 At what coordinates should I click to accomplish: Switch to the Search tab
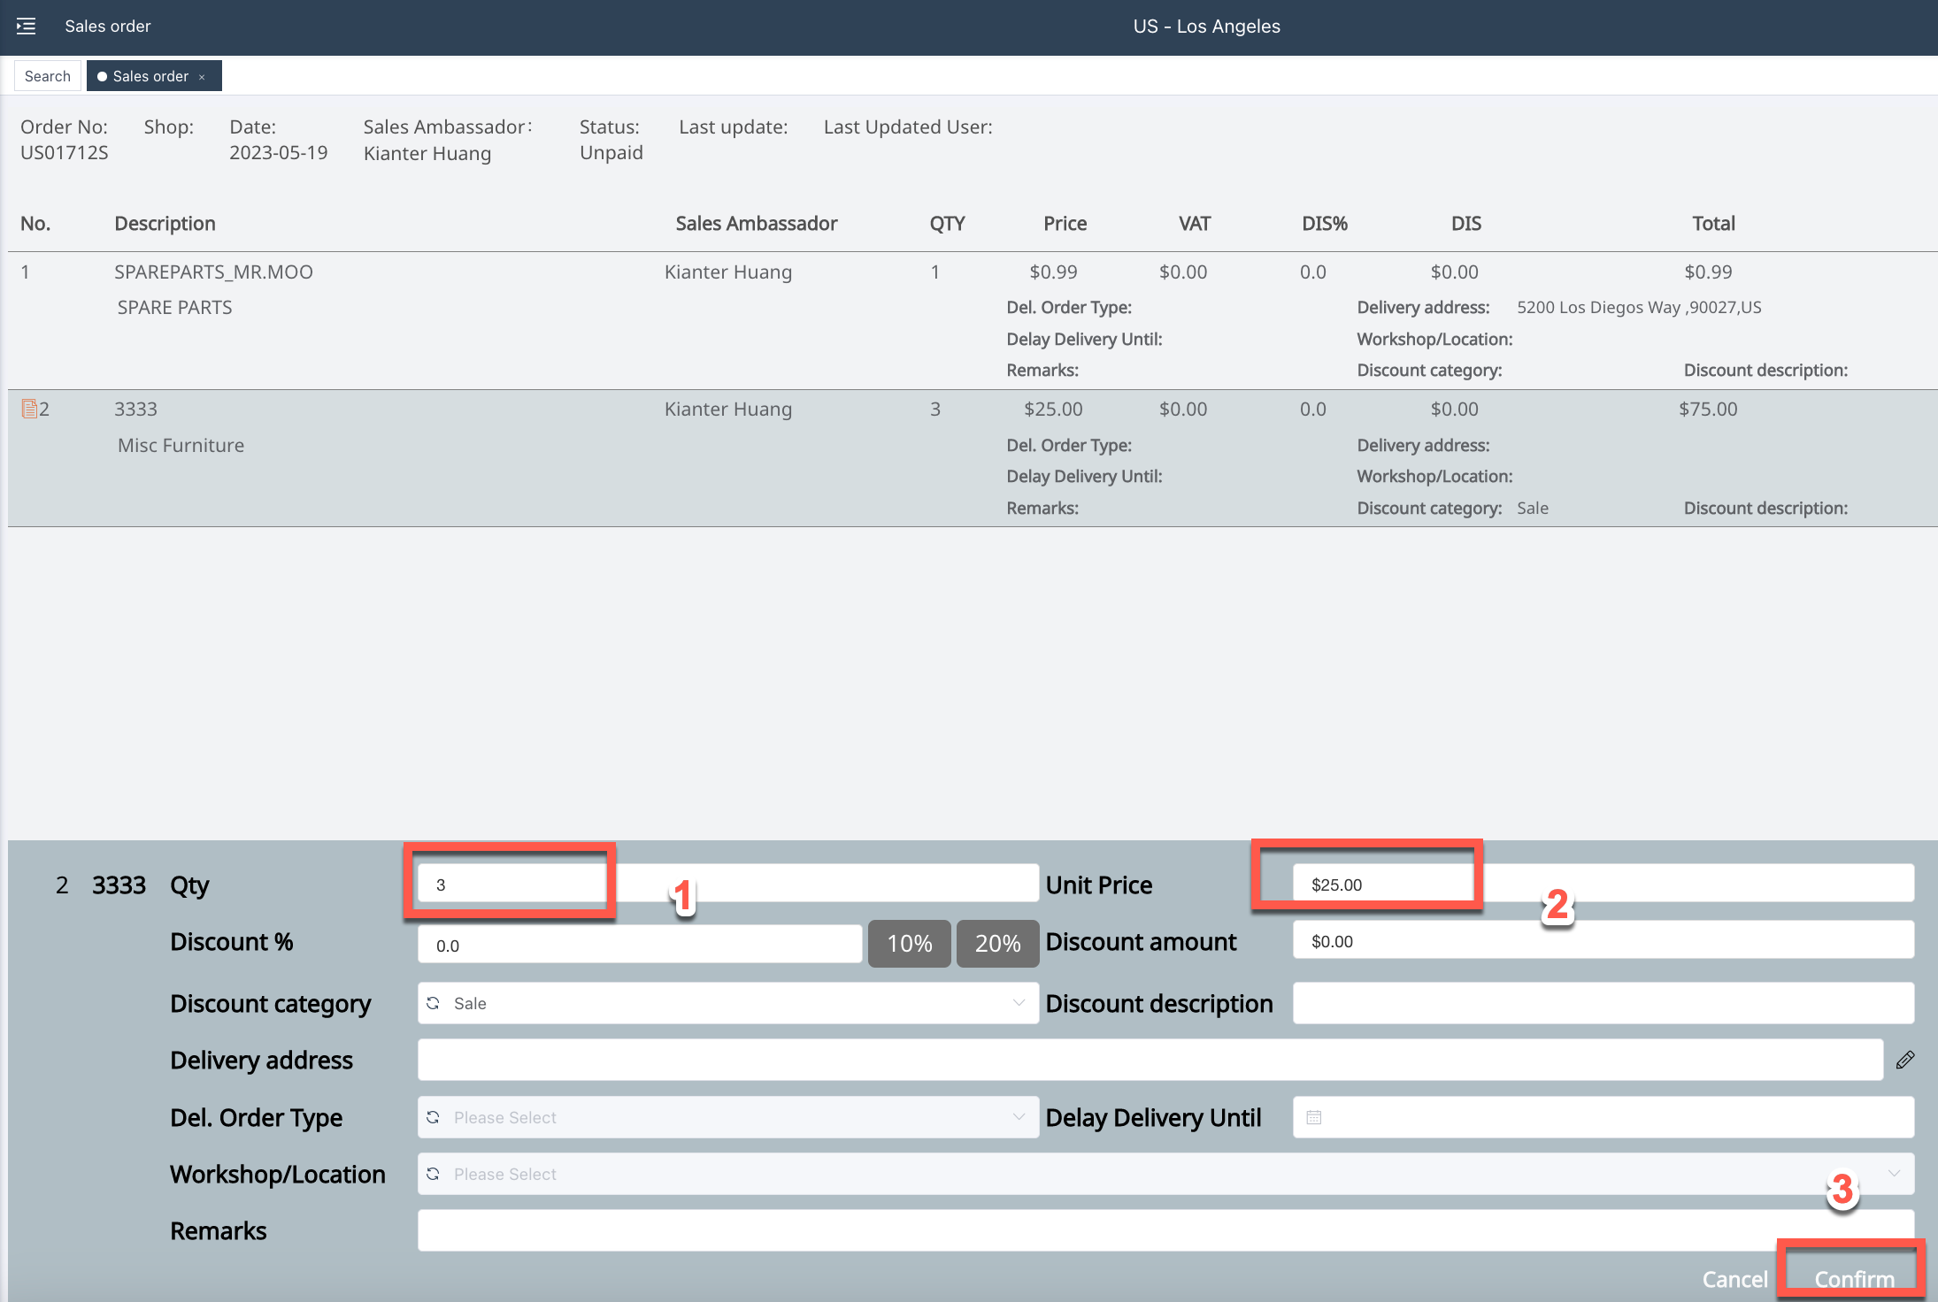pos(48,76)
